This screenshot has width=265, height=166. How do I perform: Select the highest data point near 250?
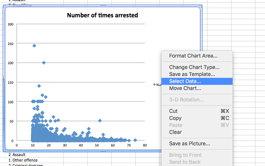pyautogui.click(x=34, y=46)
